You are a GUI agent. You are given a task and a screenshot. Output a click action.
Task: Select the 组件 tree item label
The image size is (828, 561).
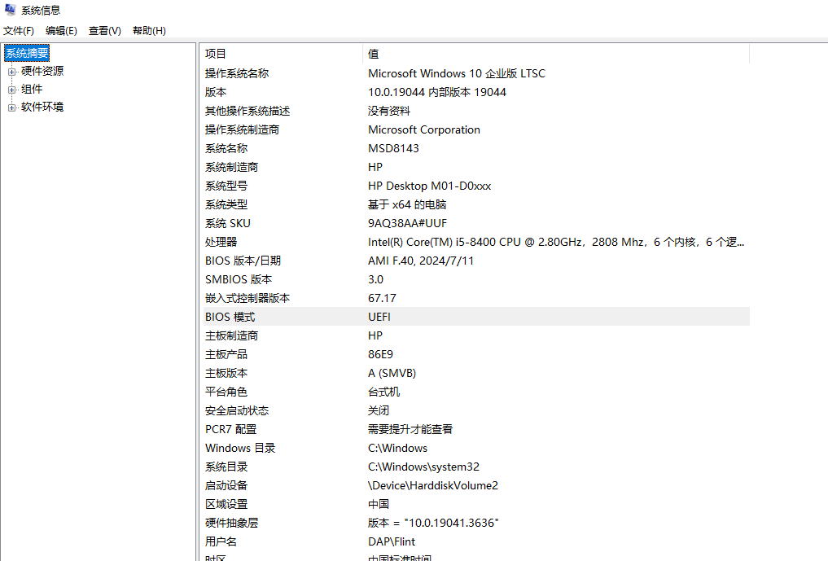pyautogui.click(x=32, y=90)
